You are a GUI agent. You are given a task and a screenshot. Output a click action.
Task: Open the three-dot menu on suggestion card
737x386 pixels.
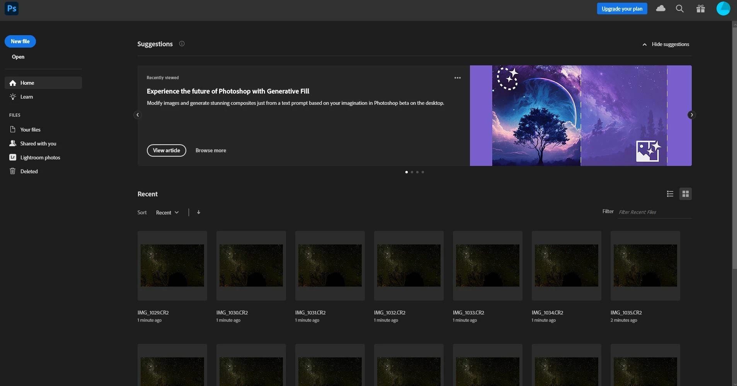coord(458,78)
